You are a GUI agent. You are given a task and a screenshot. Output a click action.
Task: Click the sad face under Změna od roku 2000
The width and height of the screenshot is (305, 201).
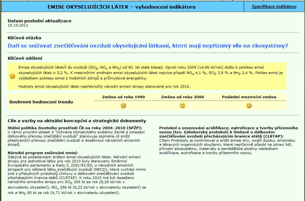coord(182,106)
